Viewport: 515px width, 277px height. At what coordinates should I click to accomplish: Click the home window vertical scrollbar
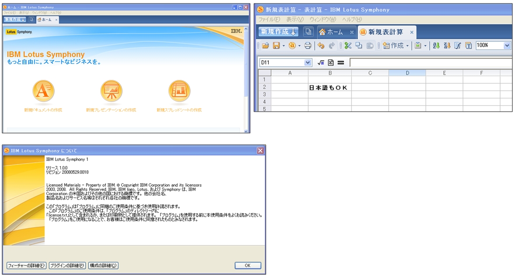click(x=246, y=79)
